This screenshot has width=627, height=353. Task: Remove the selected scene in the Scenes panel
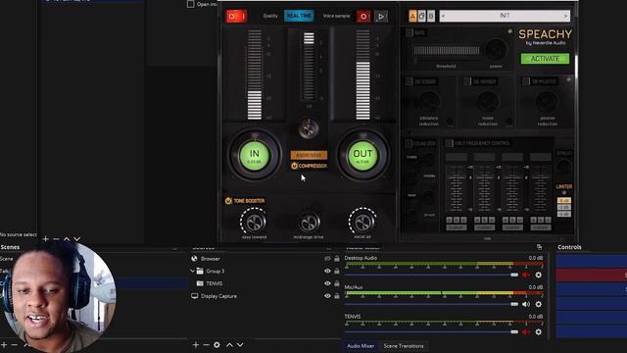pos(15,344)
